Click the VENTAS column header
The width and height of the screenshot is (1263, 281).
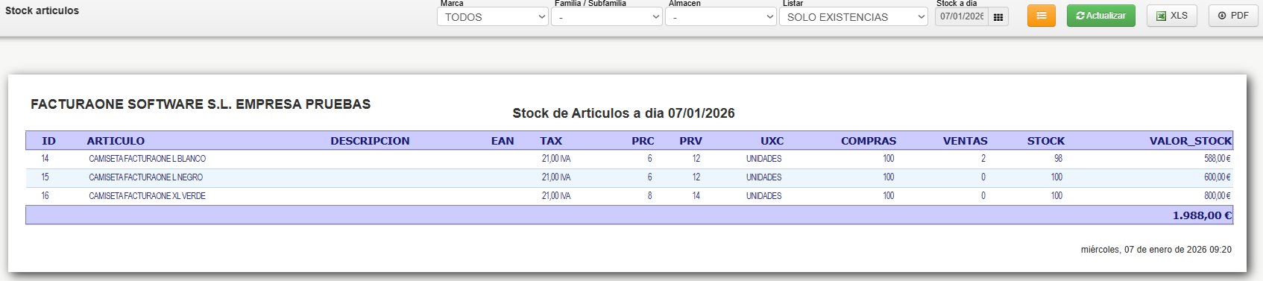tap(965, 141)
